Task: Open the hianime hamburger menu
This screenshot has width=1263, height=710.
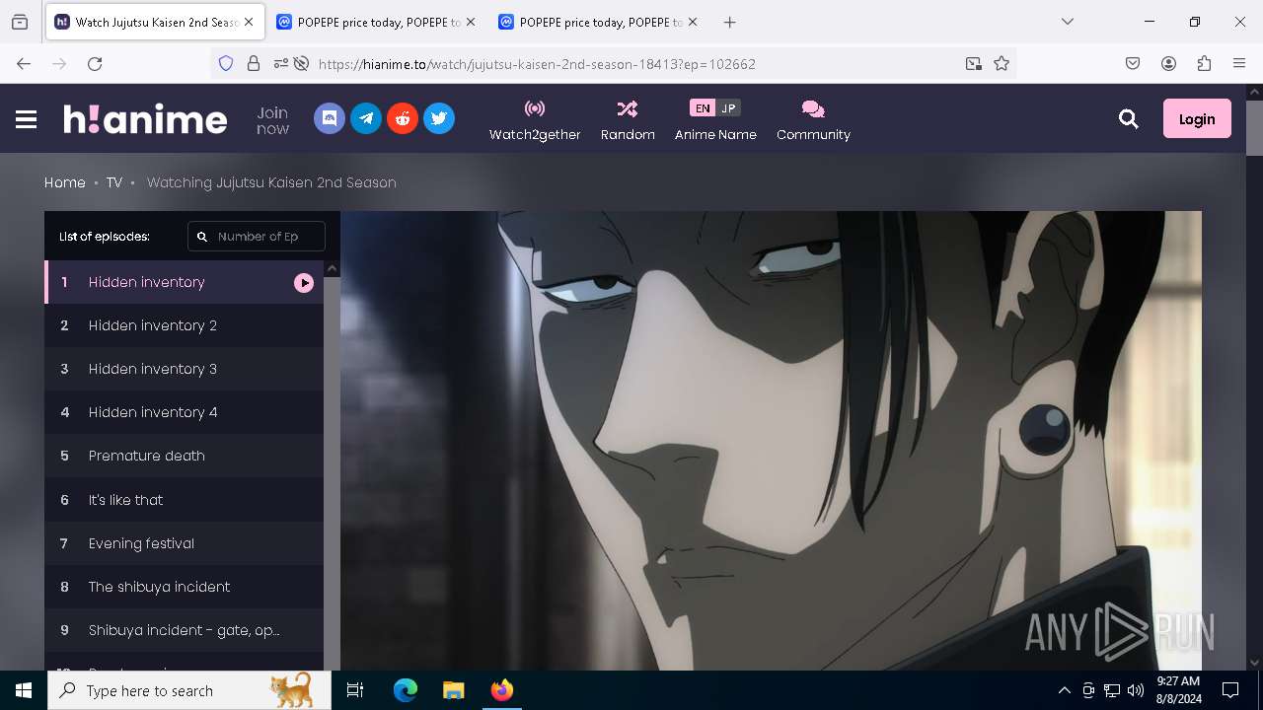Action: pyautogui.click(x=27, y=119)
